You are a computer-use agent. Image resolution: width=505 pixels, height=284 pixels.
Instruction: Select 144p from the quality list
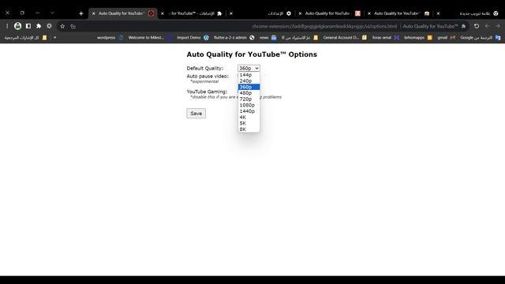point(249,75)
